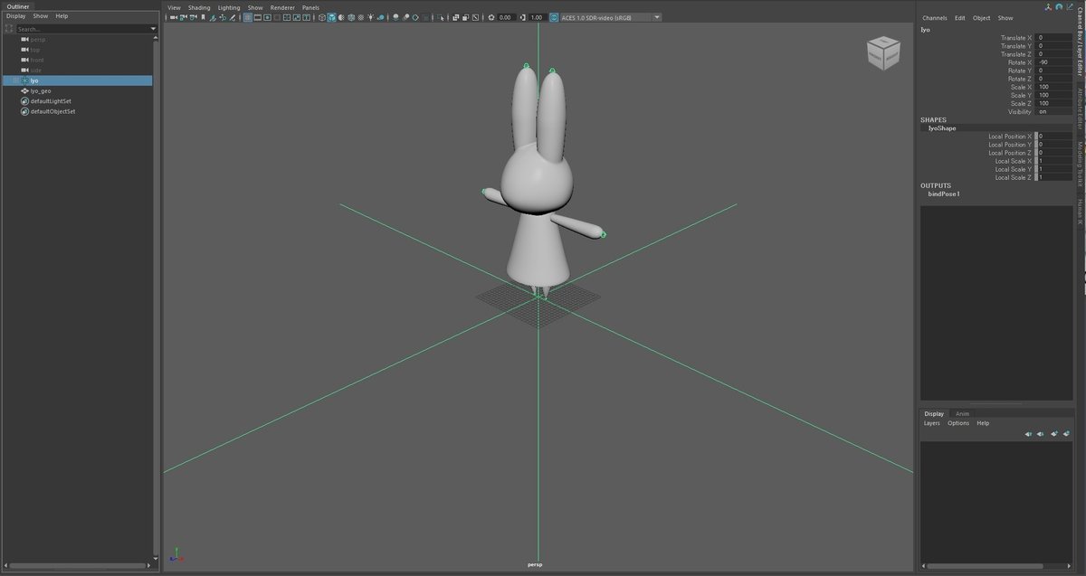Image resolution: width=1086 pixels, height=576 pixels.
Task: Click the X-Ray Active Components icon
Action: point(465,17)
